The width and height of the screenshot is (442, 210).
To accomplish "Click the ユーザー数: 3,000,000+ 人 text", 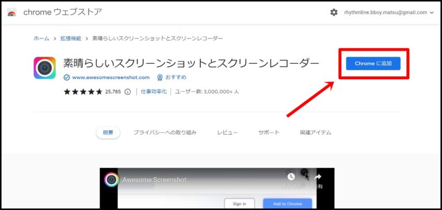I will 207,92.
